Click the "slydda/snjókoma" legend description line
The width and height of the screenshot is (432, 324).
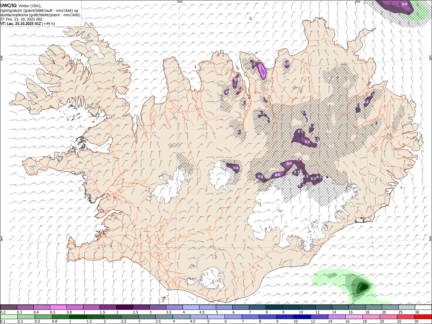[40, 15]
